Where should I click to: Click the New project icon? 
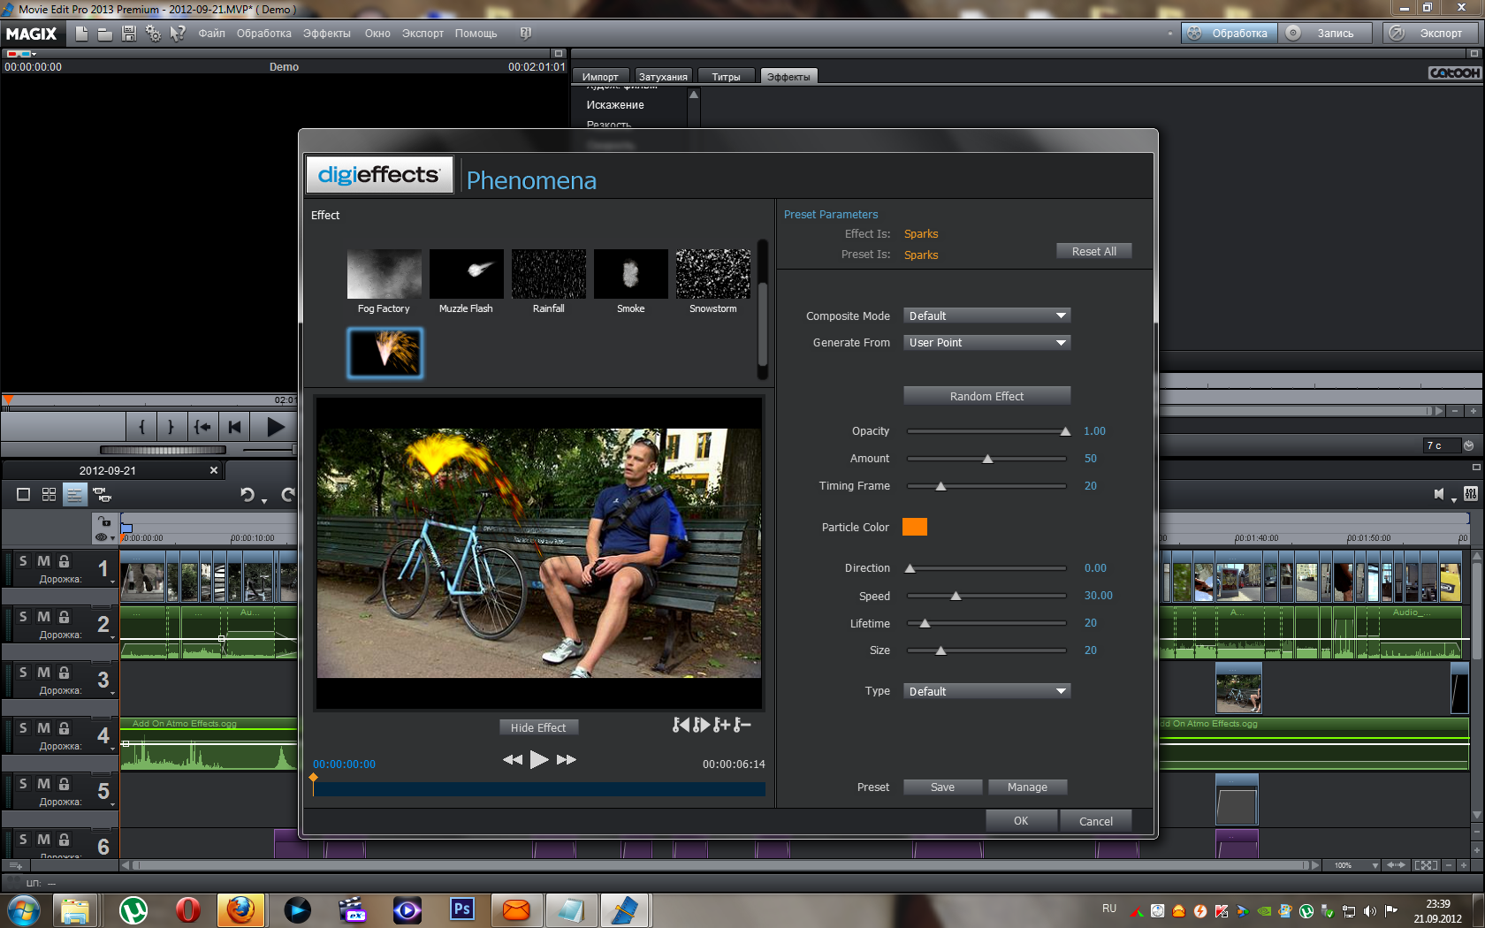point(81,34)
